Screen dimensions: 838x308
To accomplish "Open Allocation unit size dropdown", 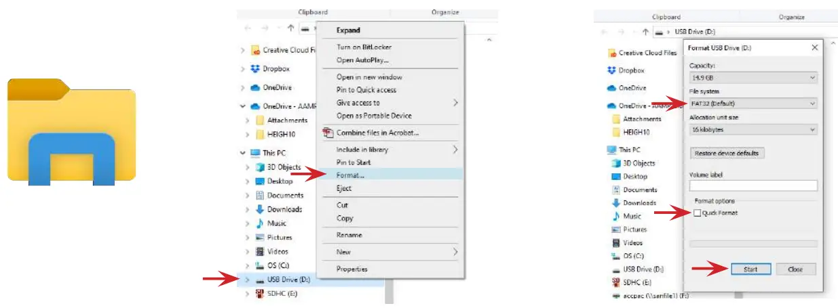I will [753, 129].
